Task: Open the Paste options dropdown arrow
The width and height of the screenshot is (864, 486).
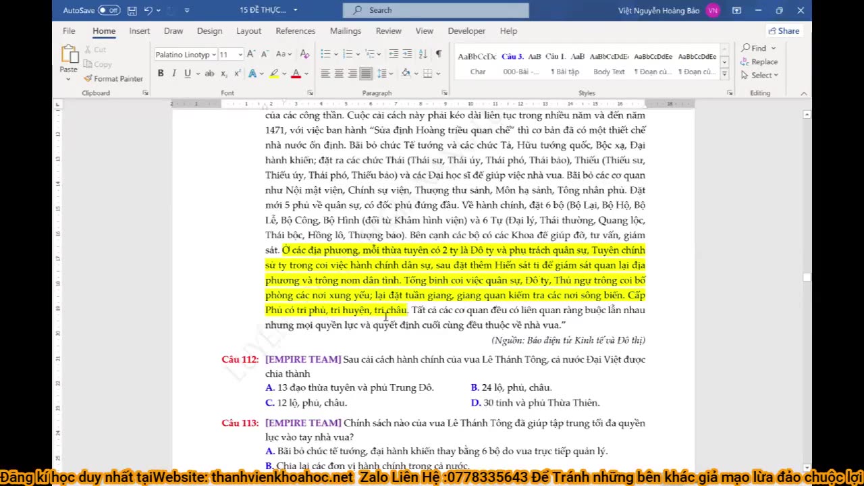Action: [68, 79]
